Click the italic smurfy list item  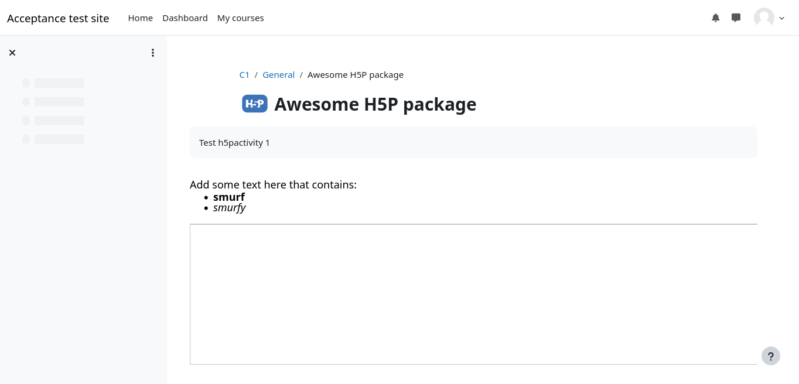[229, 208]
